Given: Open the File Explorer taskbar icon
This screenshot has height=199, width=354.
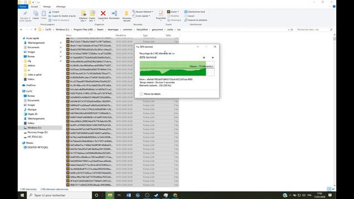Looking at the screenshot, I should [x=110, y=195].
